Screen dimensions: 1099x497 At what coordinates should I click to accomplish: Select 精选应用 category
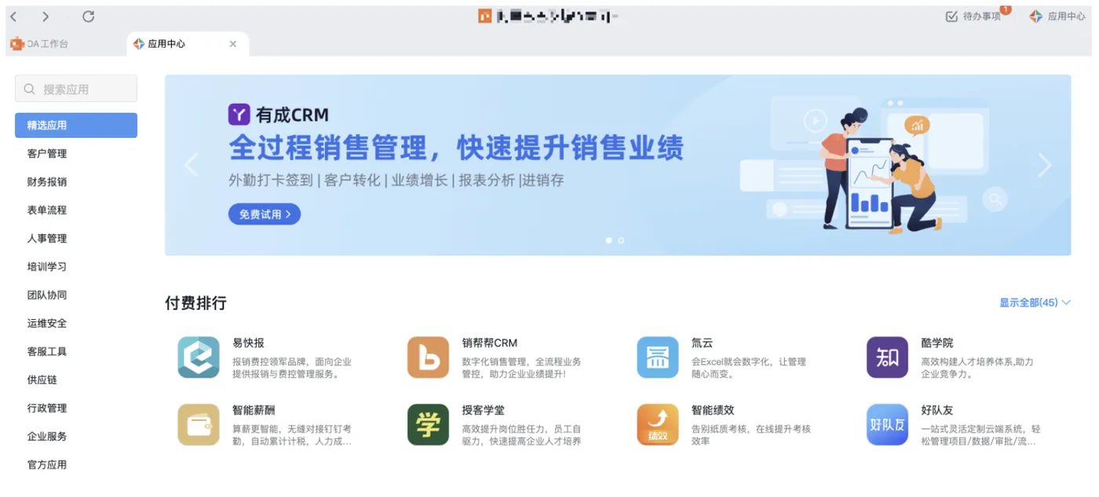(76, 125)
